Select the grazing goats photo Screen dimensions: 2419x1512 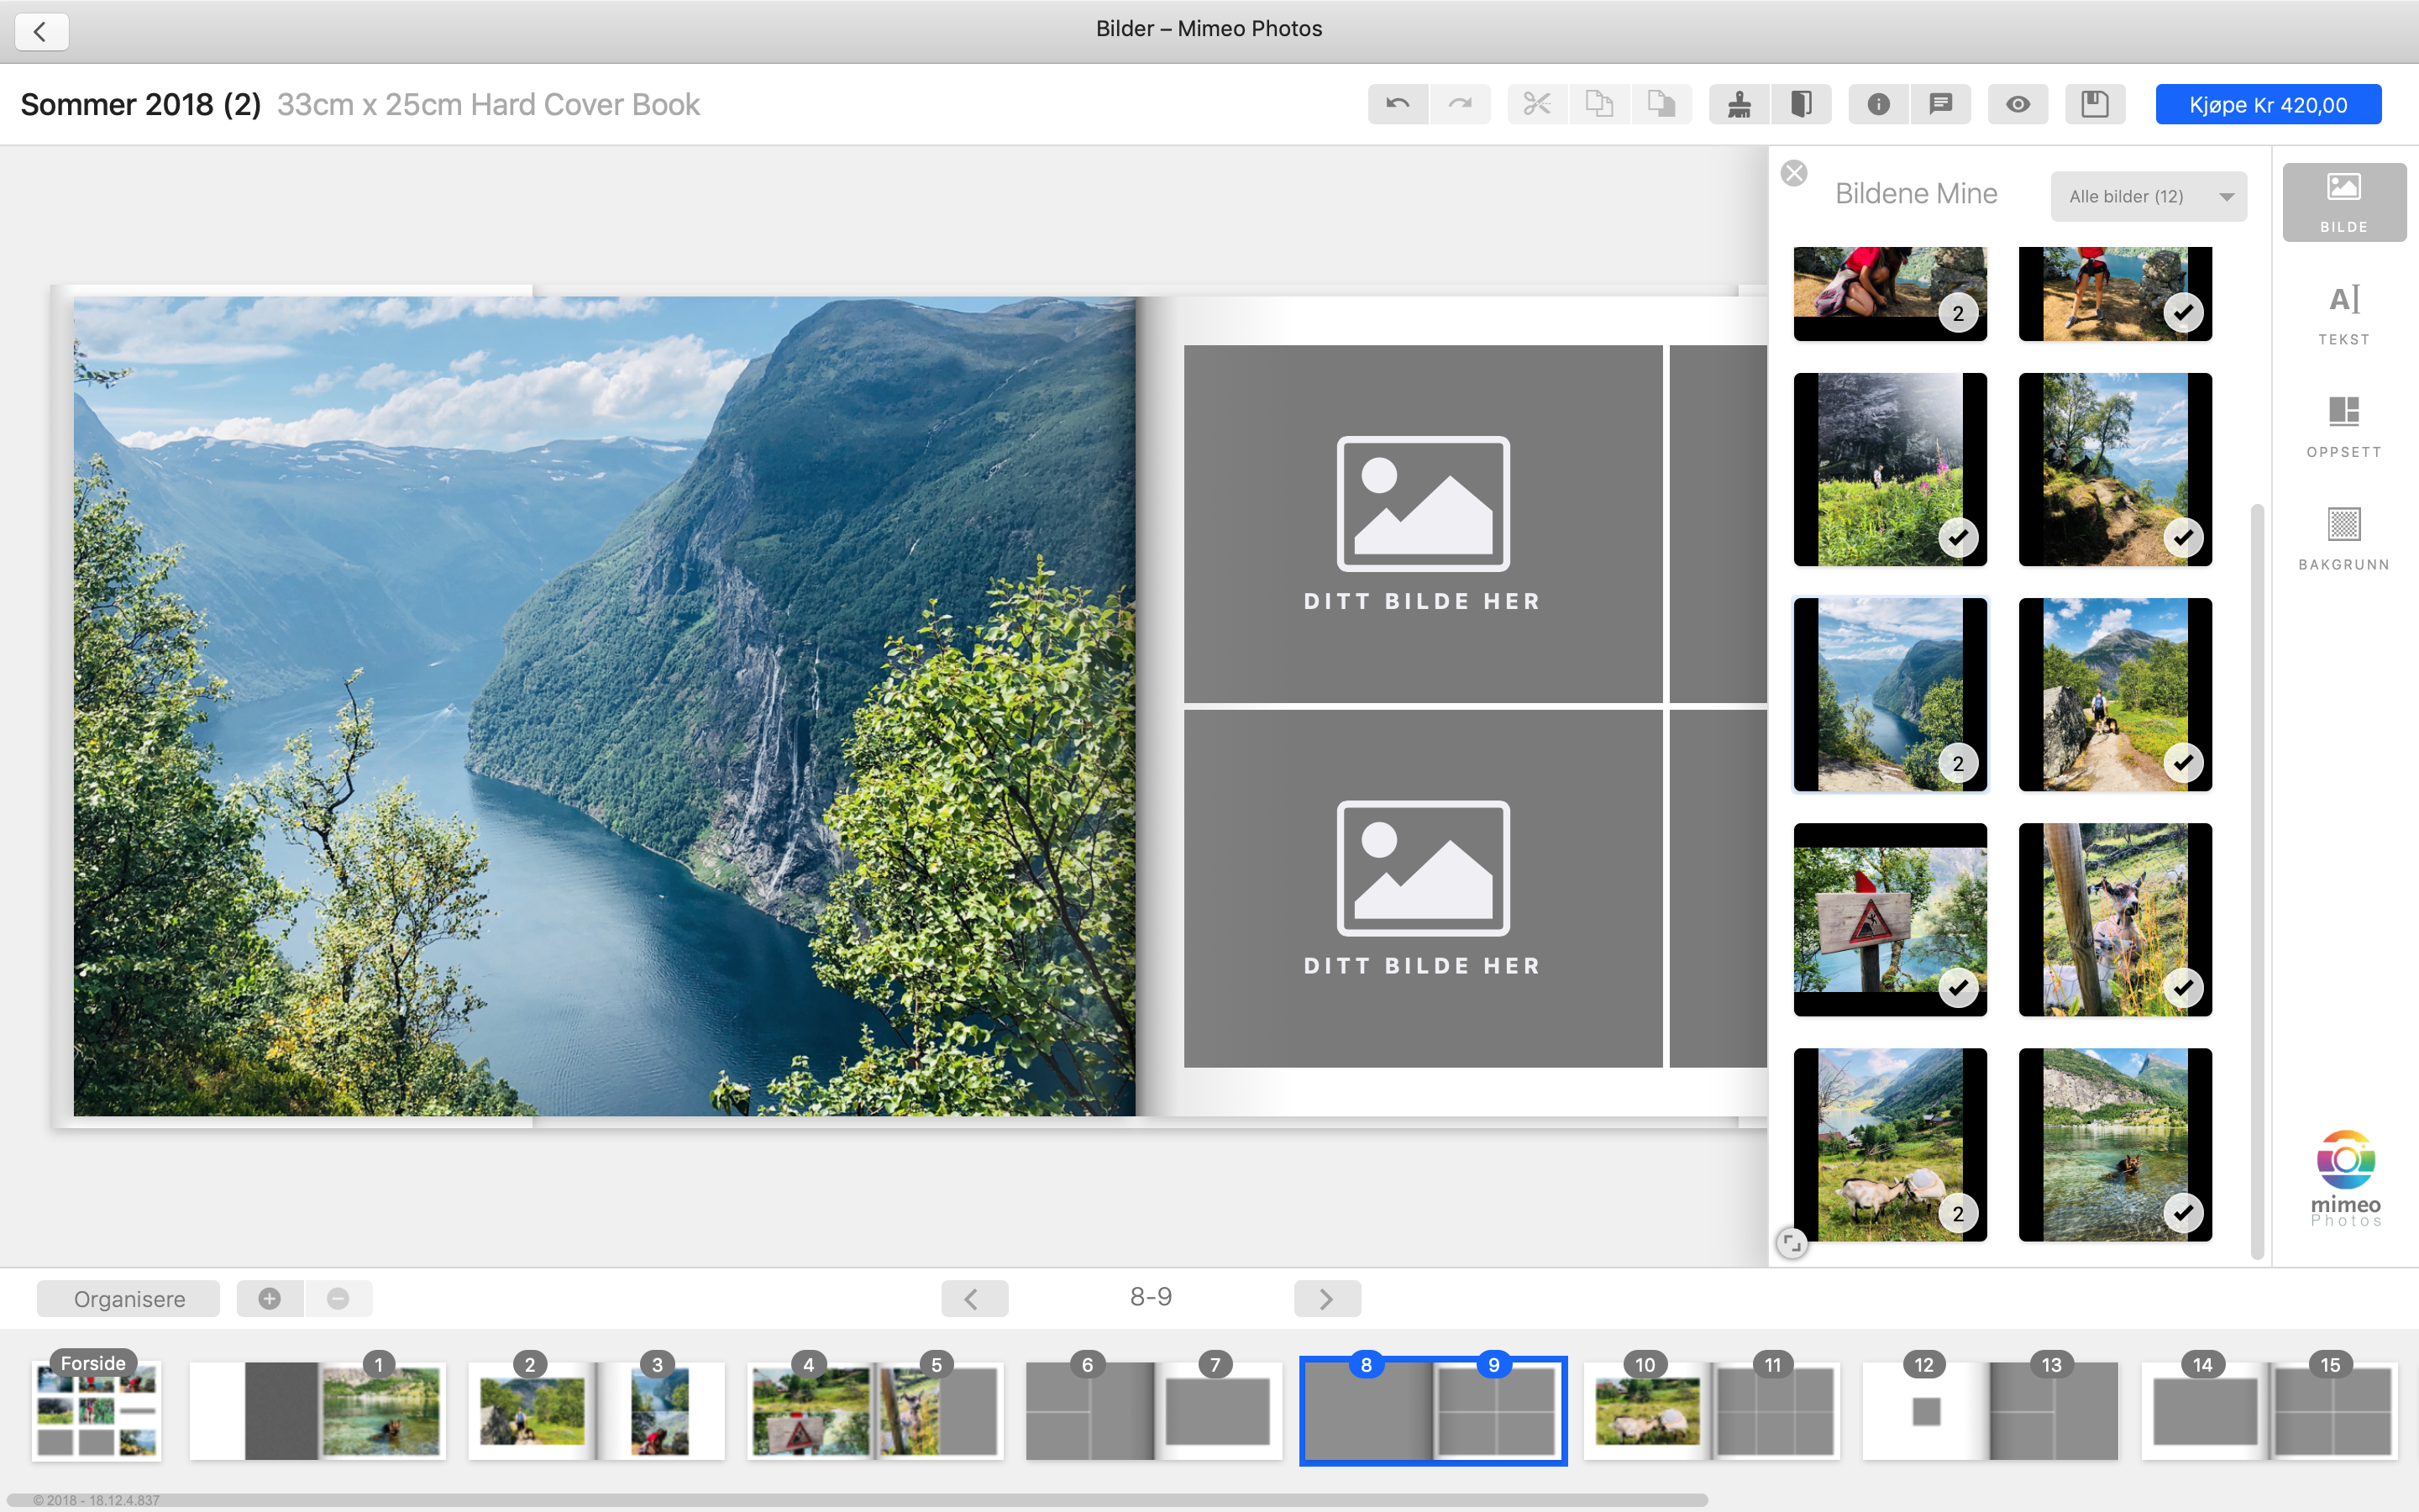1890,1145
